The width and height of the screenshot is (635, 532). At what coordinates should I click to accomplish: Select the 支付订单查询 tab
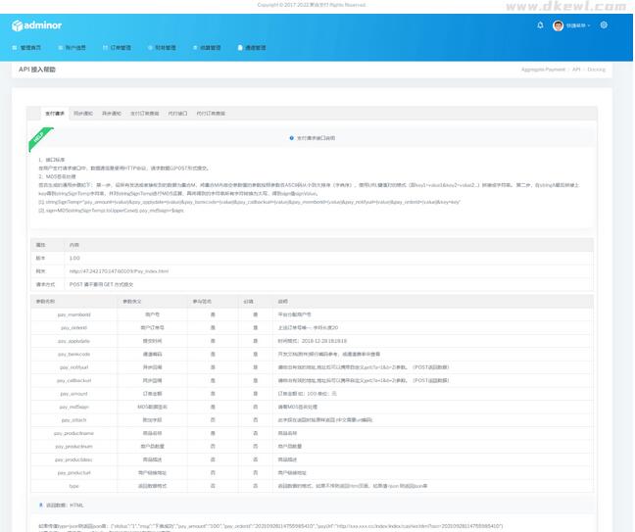point(144,114)
